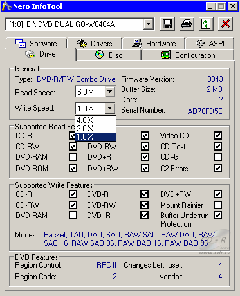Click serial number AD76FD5E

click(x=205, y=111)
